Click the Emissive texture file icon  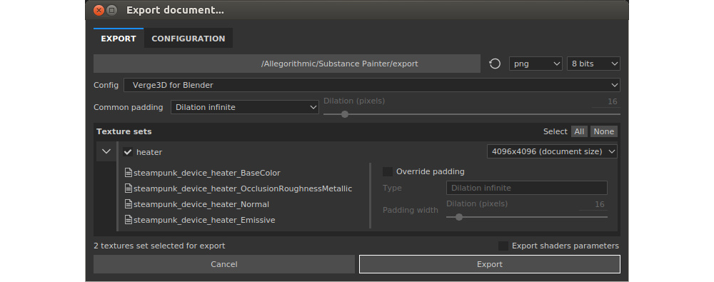tap(129, 220)
